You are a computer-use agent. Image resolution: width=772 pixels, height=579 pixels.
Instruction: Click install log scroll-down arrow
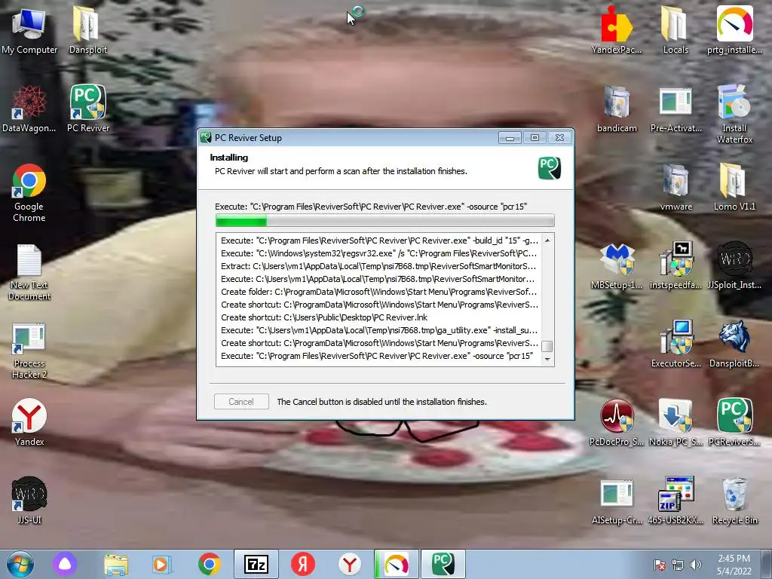tap(547, 360)
